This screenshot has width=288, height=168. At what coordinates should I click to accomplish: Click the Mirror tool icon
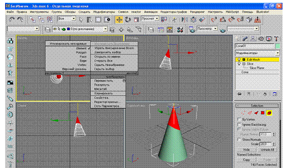click(x=184, y=20)
